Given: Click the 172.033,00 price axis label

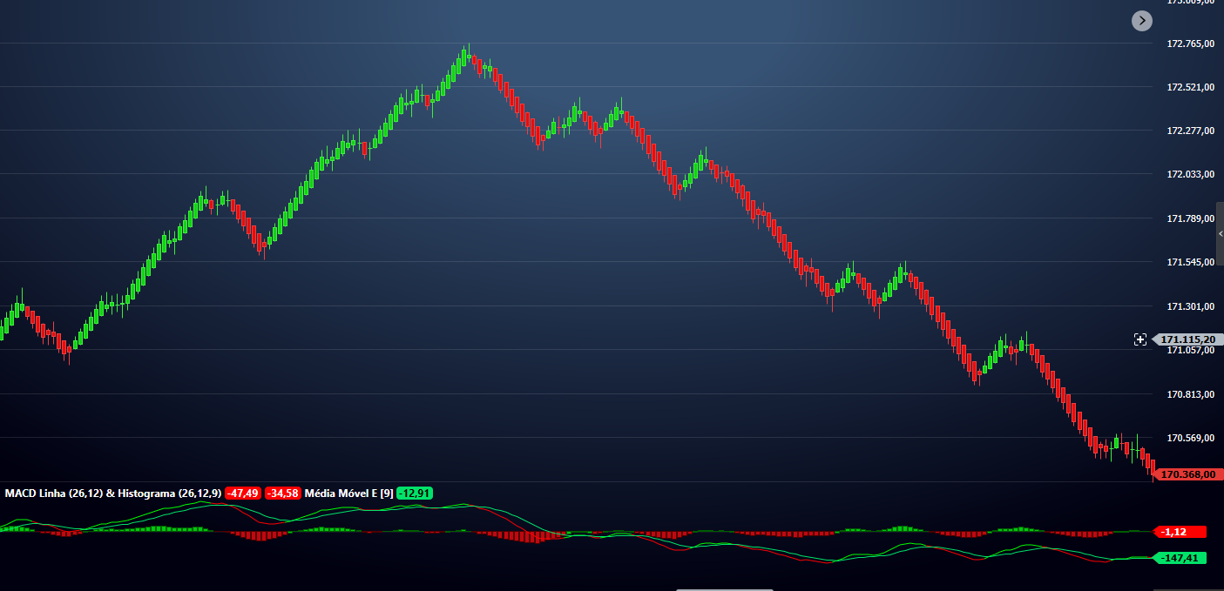Looking at the screenshot, I should [x=1190, y=175].
